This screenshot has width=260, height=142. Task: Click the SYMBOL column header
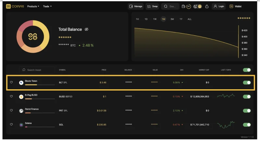coord(62,70)
